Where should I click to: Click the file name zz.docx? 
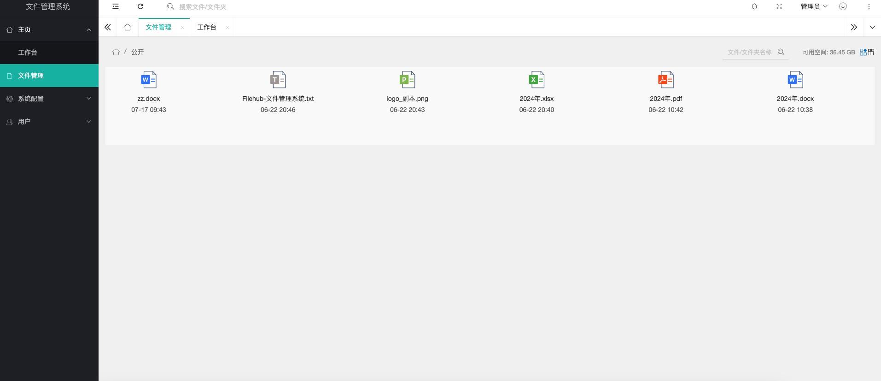pos(149,99)
